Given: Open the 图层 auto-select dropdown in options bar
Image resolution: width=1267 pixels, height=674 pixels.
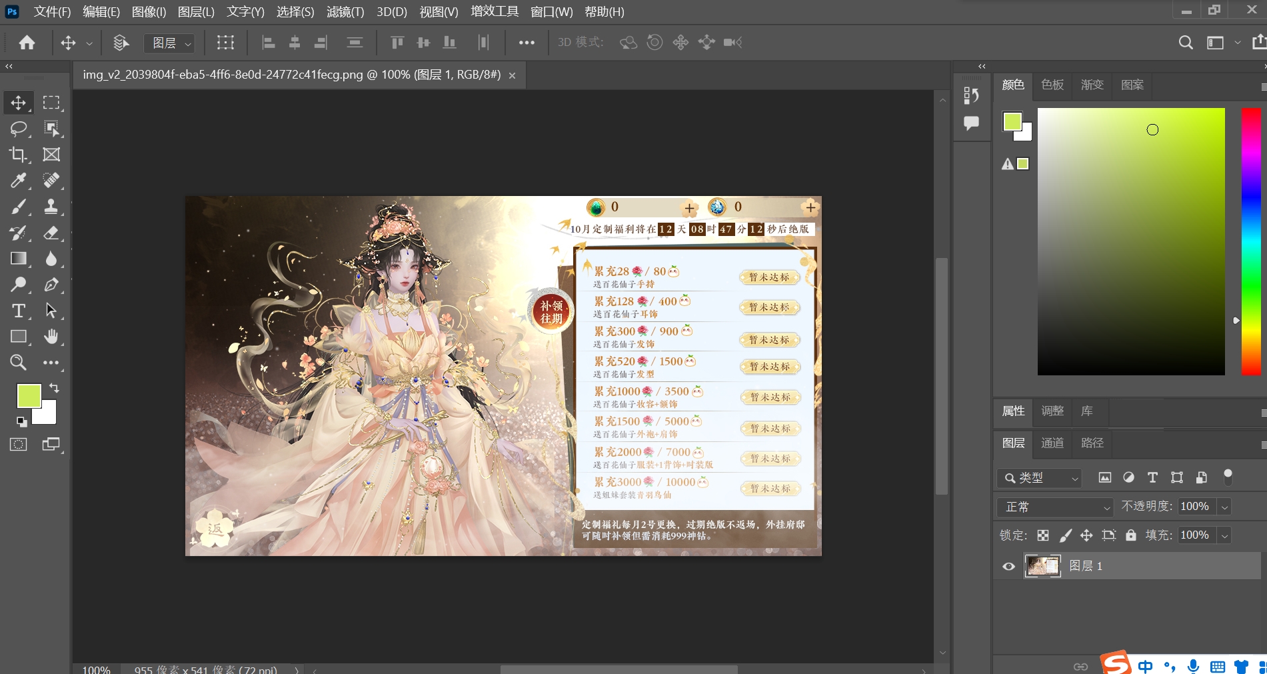Looking at the screenshot, I should 169,43.
